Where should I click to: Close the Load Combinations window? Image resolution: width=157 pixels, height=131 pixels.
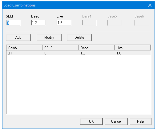pos(150,5)
